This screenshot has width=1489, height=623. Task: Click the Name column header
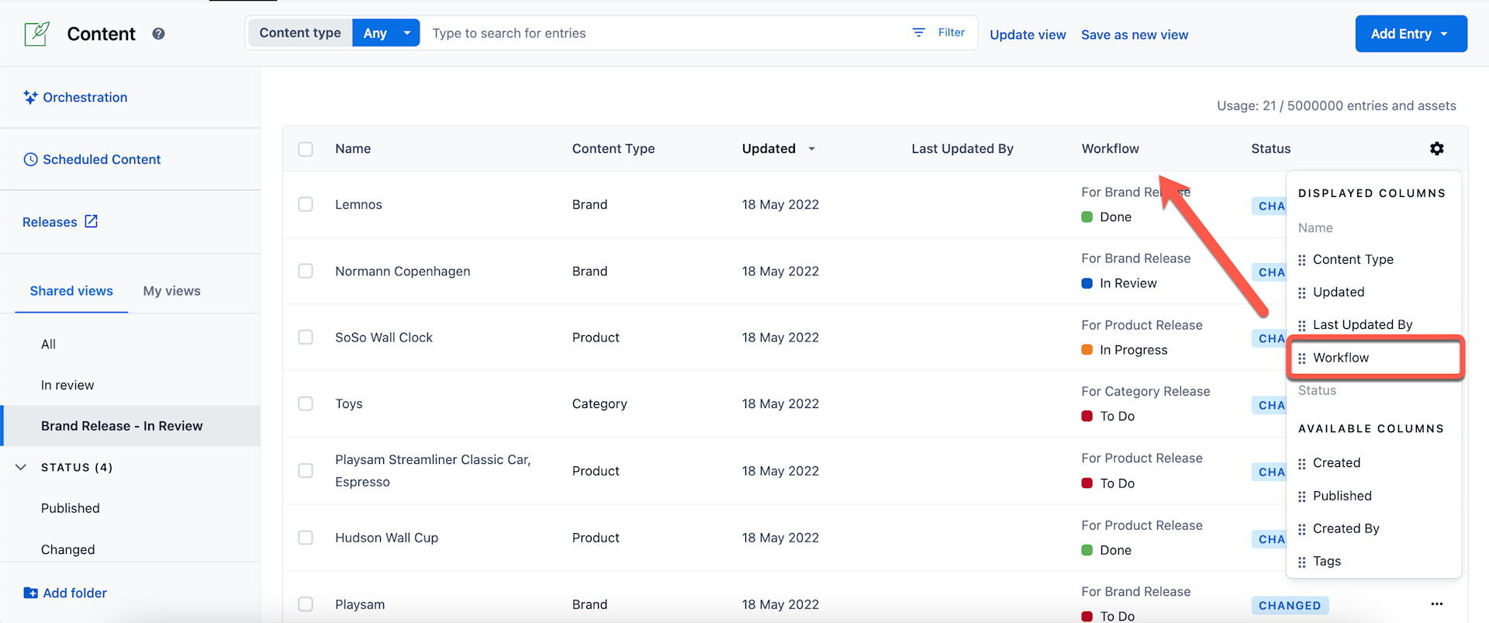coord(353,149)
